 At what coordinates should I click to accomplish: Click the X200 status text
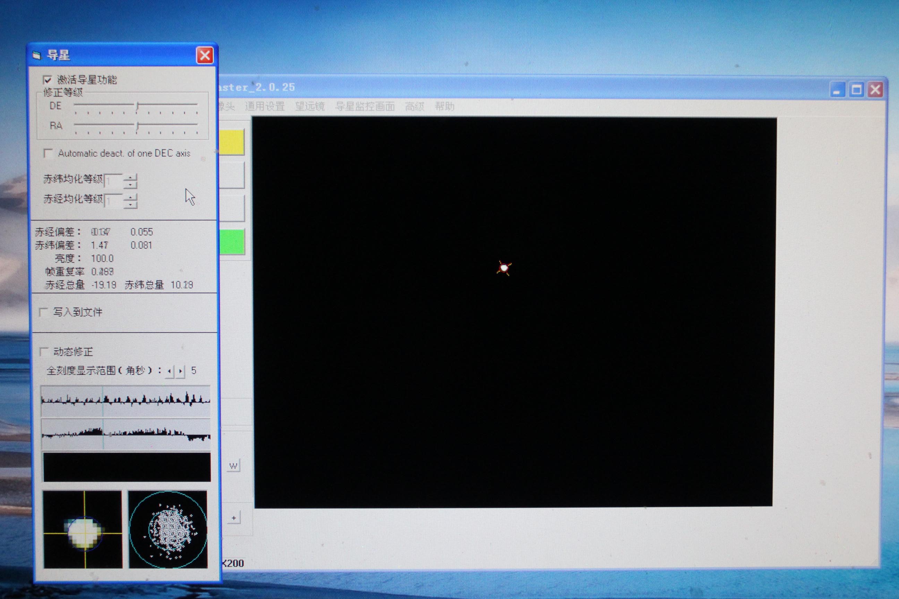click(x=233, y=564)
